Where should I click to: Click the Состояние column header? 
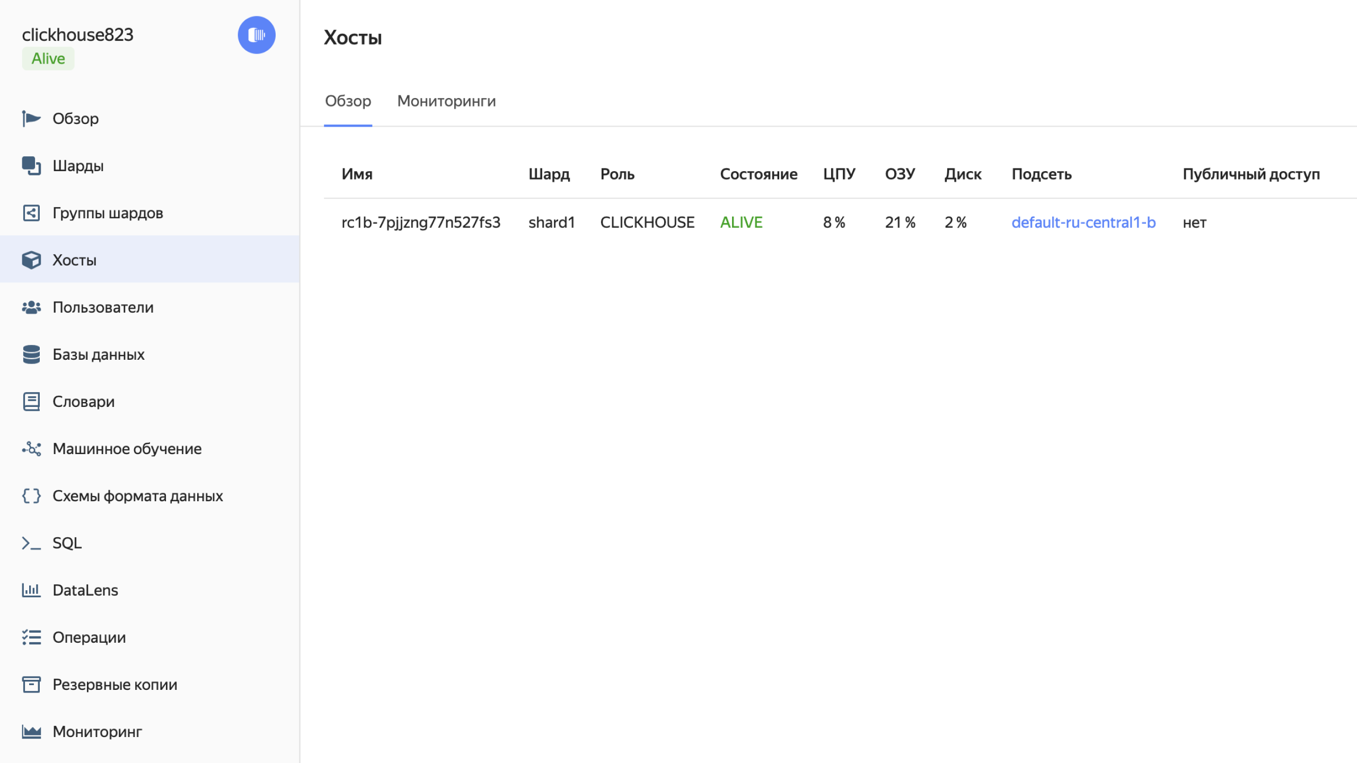pos(759,174)
